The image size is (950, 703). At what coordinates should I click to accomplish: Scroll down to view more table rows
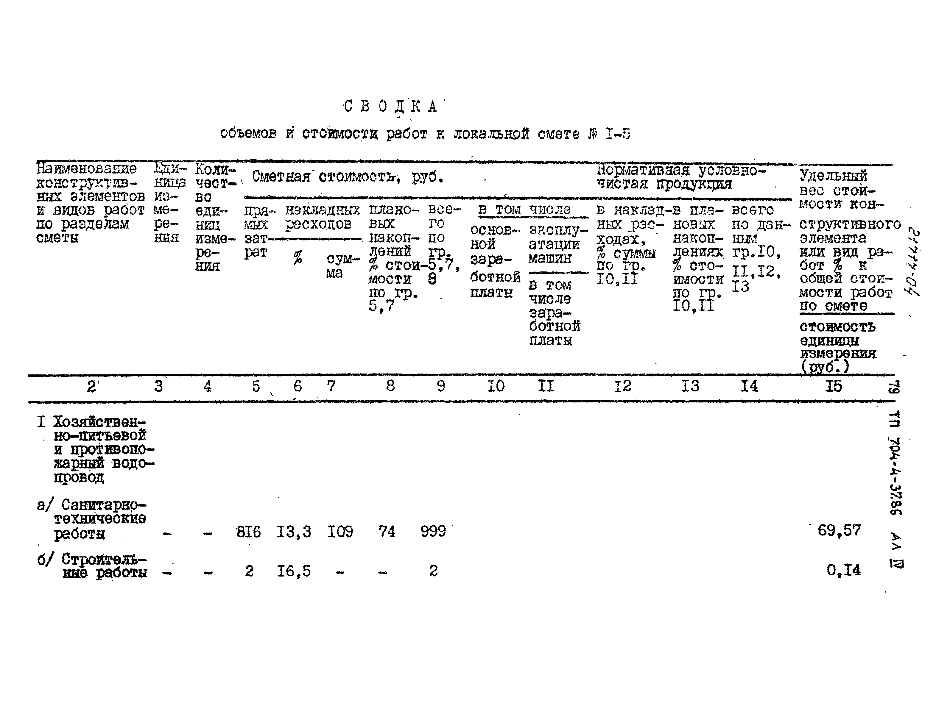pyautogui.click(x=475, y=665)
